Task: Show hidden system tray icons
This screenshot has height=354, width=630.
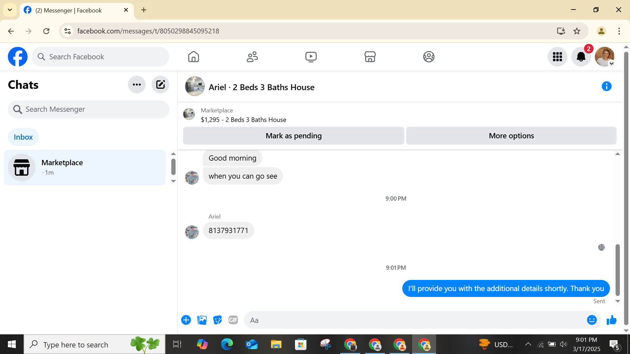Action: [x=528, y=344]
